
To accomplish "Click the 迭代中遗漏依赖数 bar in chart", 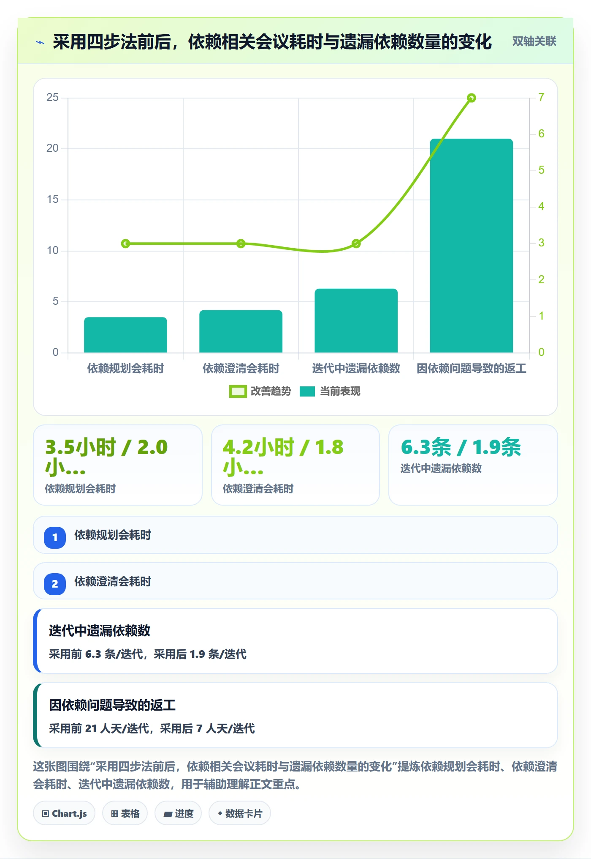I will (x=356, y=320).
